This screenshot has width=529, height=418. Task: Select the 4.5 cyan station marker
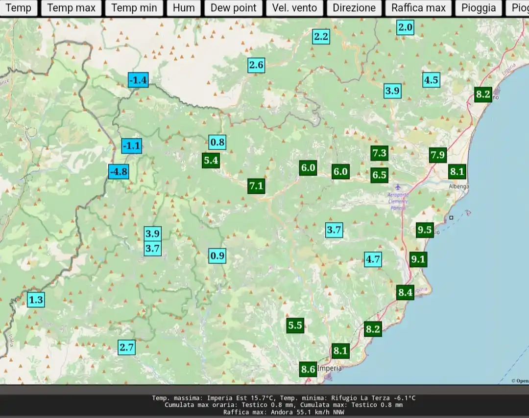431,80
